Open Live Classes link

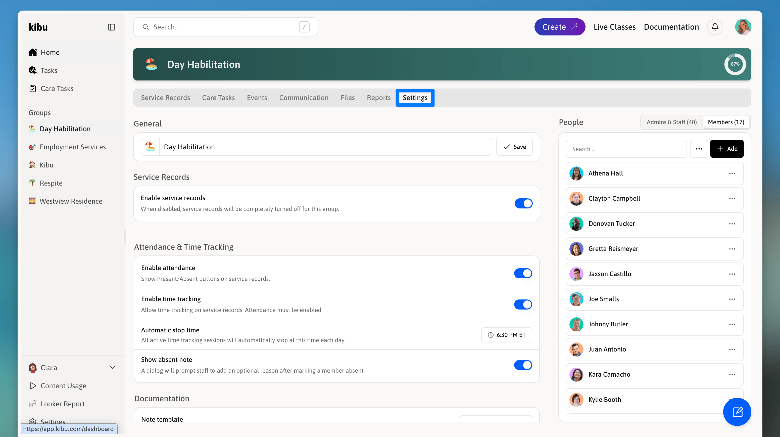tap(614, 27)
